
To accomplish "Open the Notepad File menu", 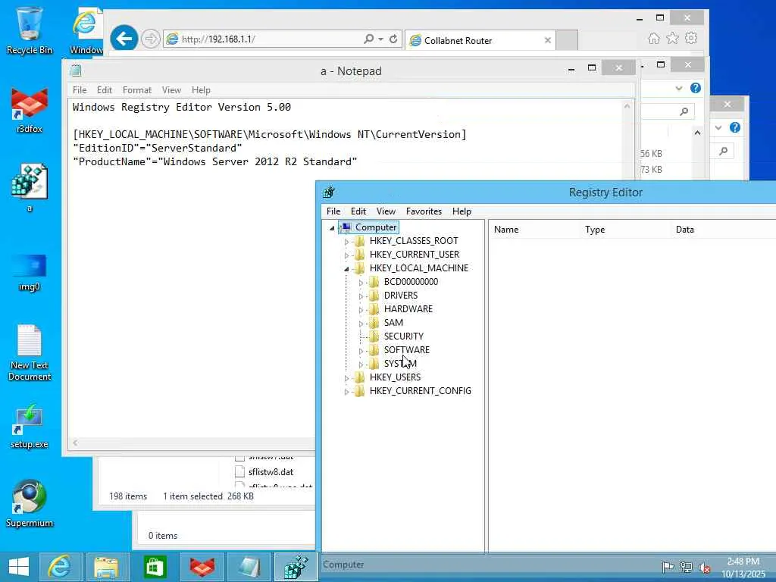I will (x=79, y=90).
